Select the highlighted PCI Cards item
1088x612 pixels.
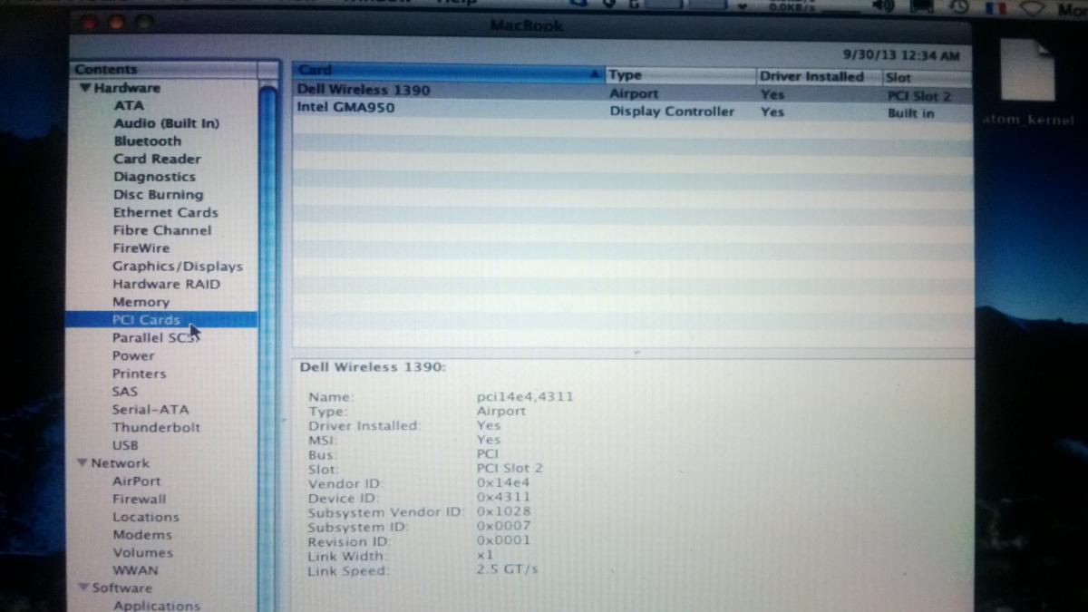tap(161, 320)
